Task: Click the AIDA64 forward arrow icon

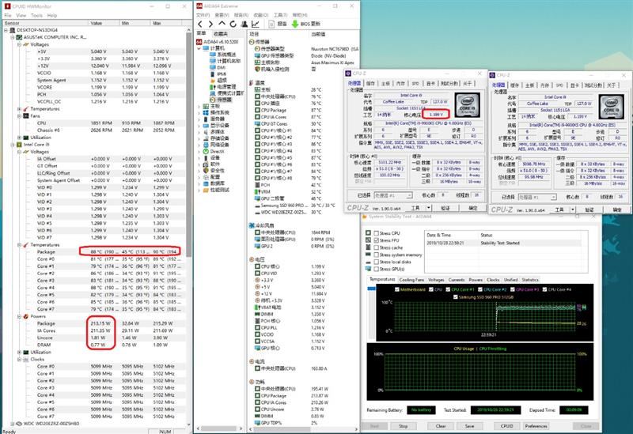Action: click(x=210, y=24)
